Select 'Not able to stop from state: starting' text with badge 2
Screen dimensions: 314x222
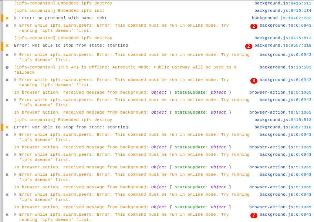click(71, 46)
